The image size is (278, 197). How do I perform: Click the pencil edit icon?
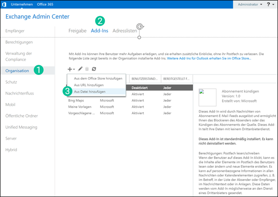pyautogui.click(x=80, y=69)
